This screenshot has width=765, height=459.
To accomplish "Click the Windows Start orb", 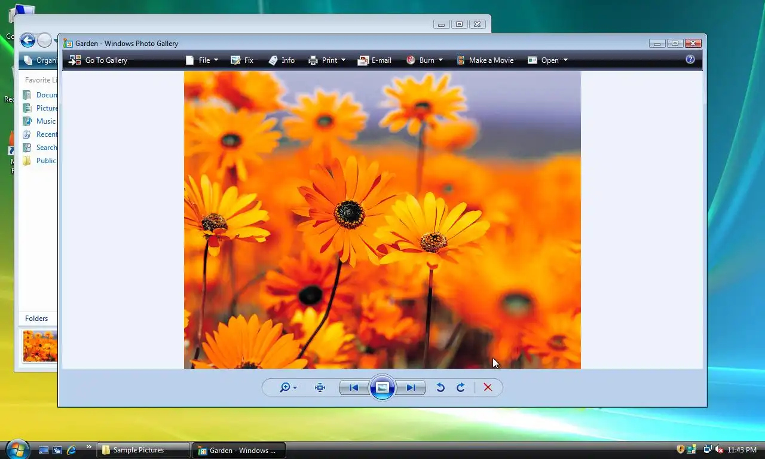I will click(x=17, y=449).
